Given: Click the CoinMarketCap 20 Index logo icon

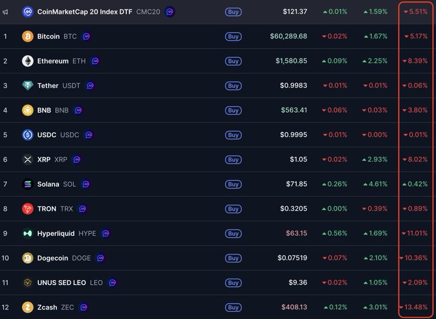Looking at the screenshot, I should 28,12.
